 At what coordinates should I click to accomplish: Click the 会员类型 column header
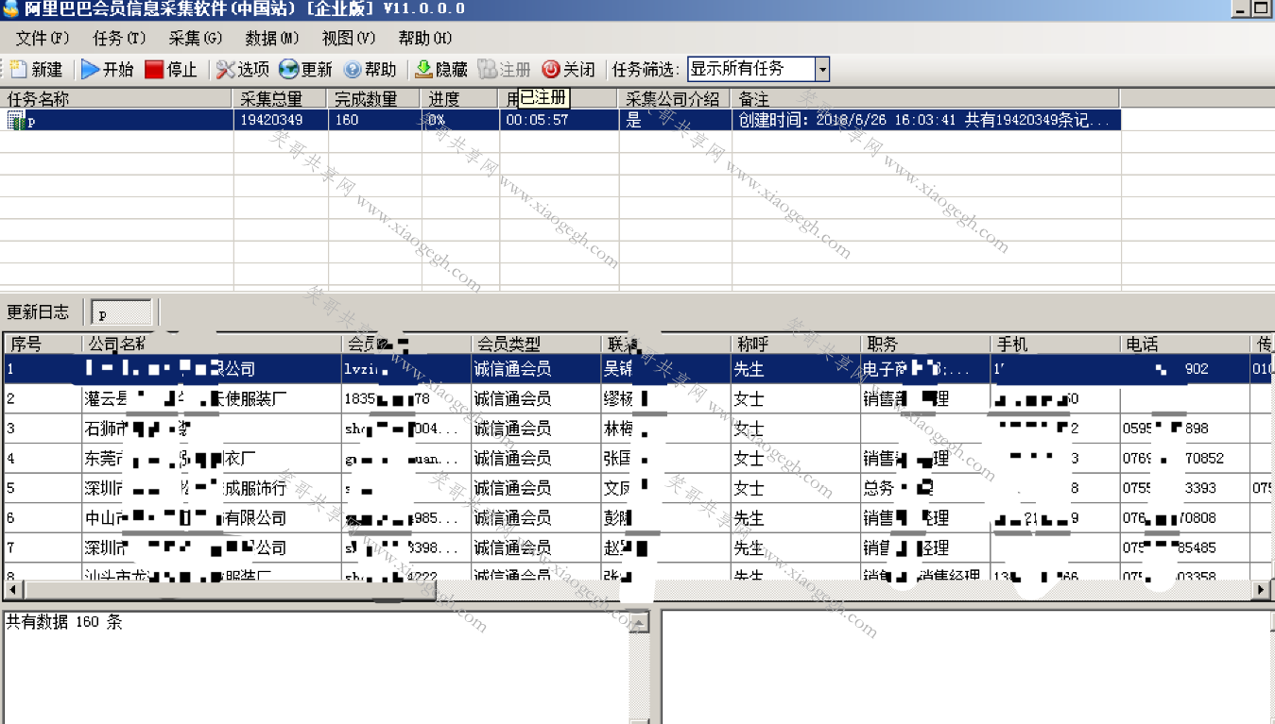(x=535, y=344)
